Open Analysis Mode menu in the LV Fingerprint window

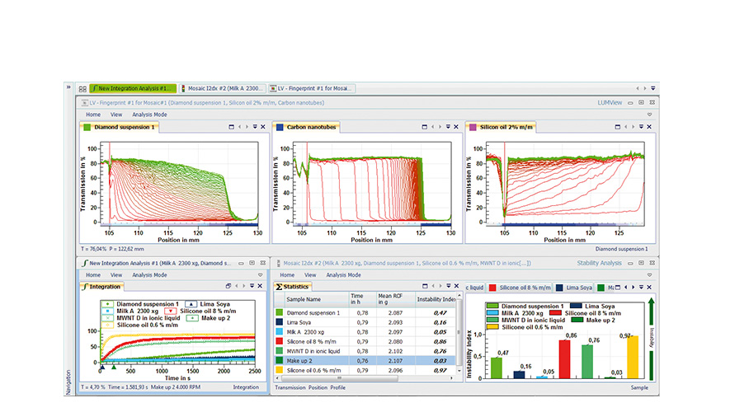tap(149, 115)
